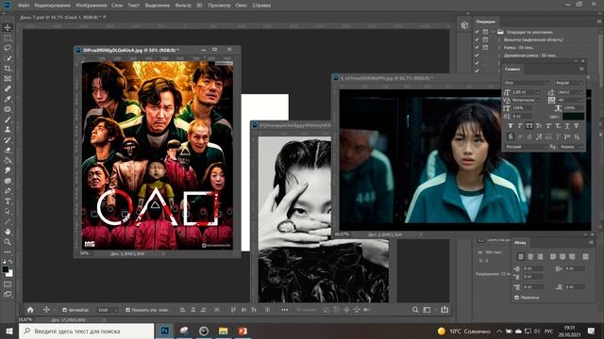Viewport: 604px width, 339px height.
Task: Select the Move tool in the toolbar
Action: [8, 27]
